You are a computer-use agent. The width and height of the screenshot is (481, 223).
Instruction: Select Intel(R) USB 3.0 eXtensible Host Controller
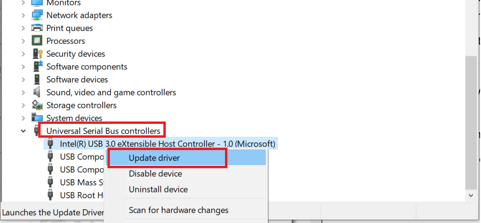[x=168, y=144]
